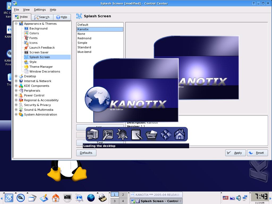Click the volume speaker tray icon
The height and width of the screenshot is (204, 272).
pos(239,198)
